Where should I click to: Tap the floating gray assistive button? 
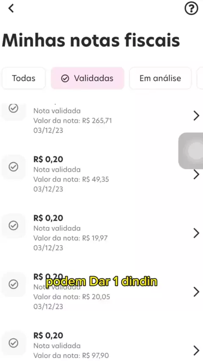coord(191,151)
